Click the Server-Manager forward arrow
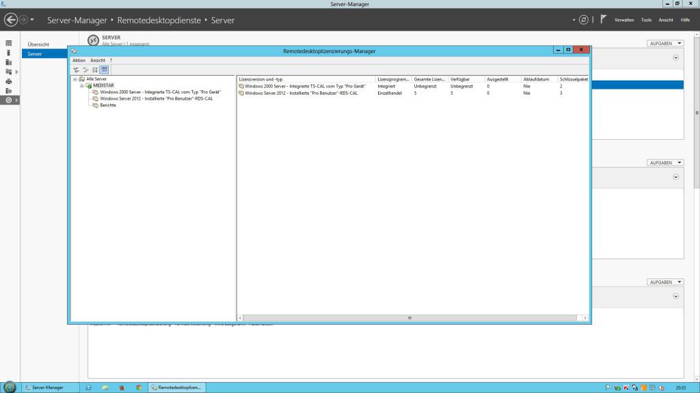Screen dimensions: 700x393 [x=24, y=20]
